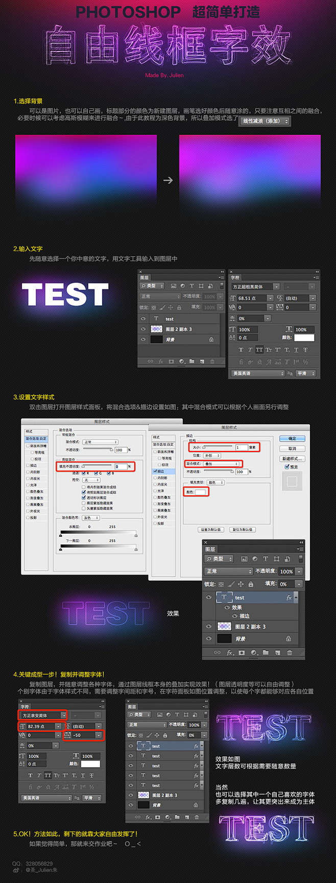Open 填充类型 颜色 dropdown in stroke dialog
This screenshot has width=336, height=883.
click(215, 483)
